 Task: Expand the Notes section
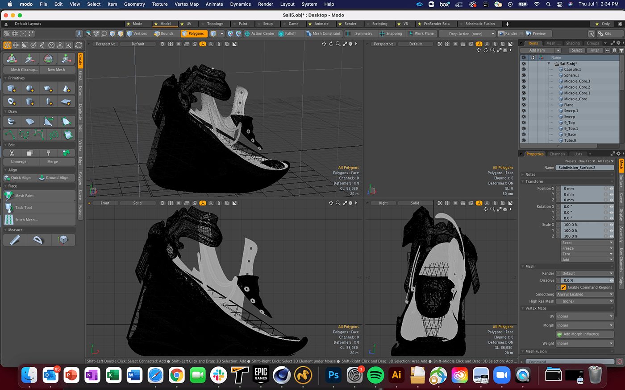523,175
